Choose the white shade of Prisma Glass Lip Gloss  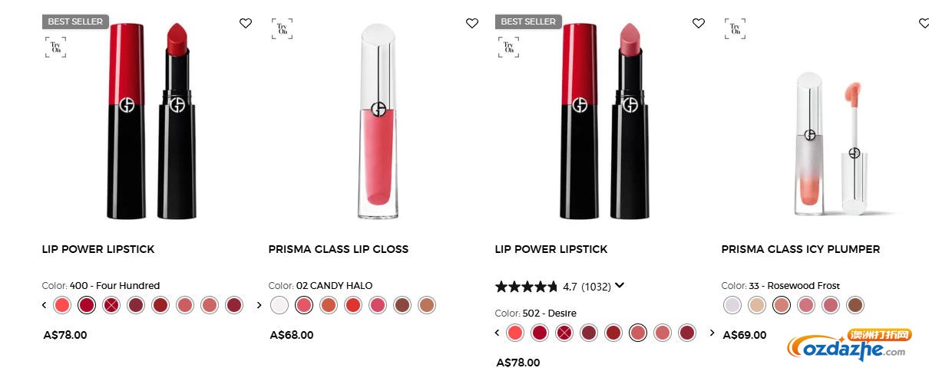point(280,305)
